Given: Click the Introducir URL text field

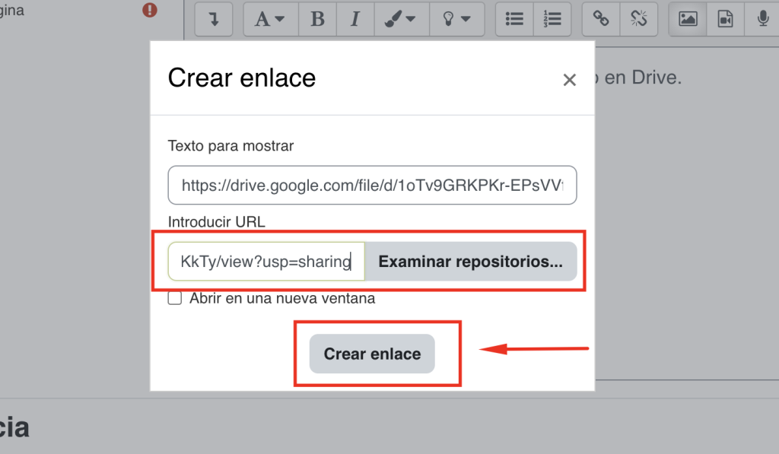Looking at the screenshot, I should pyautogui.click(x=266, y=262).
